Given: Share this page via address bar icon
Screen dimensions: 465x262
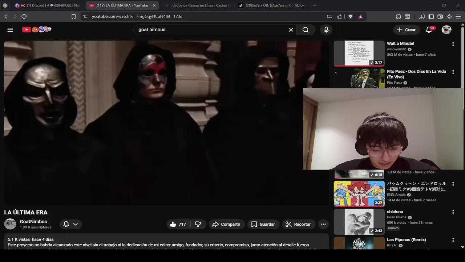Looking at the screenshot, I should [x=339, y=16].
